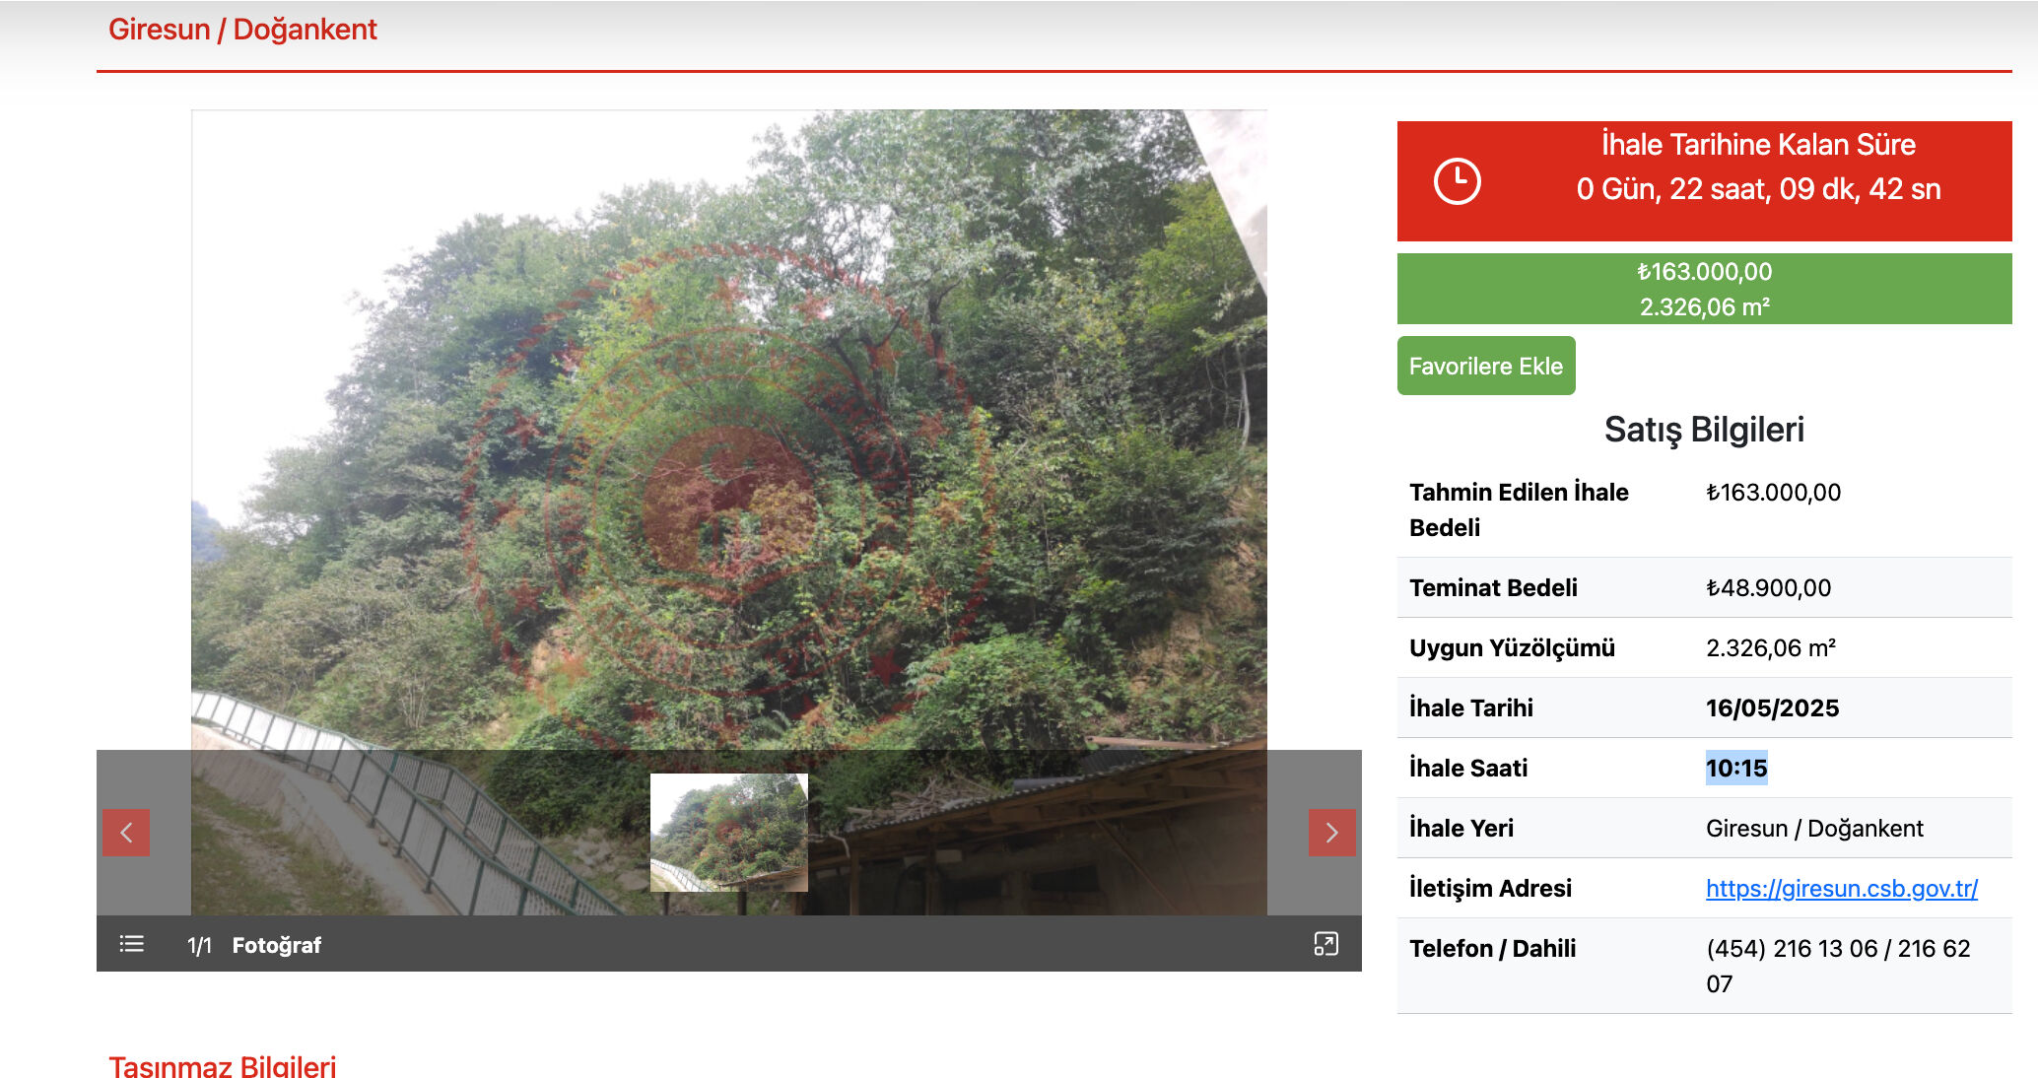Click the Giresun / Doğankent page heading

point(242,30)
